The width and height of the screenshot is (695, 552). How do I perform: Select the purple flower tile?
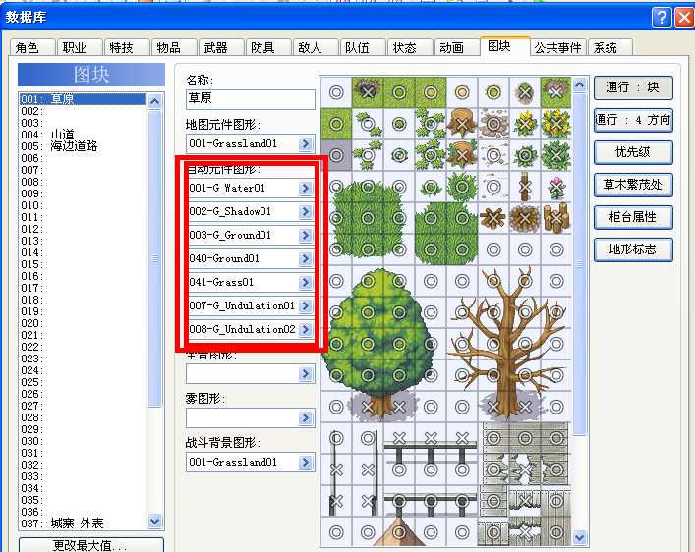(x=556, y=187)
